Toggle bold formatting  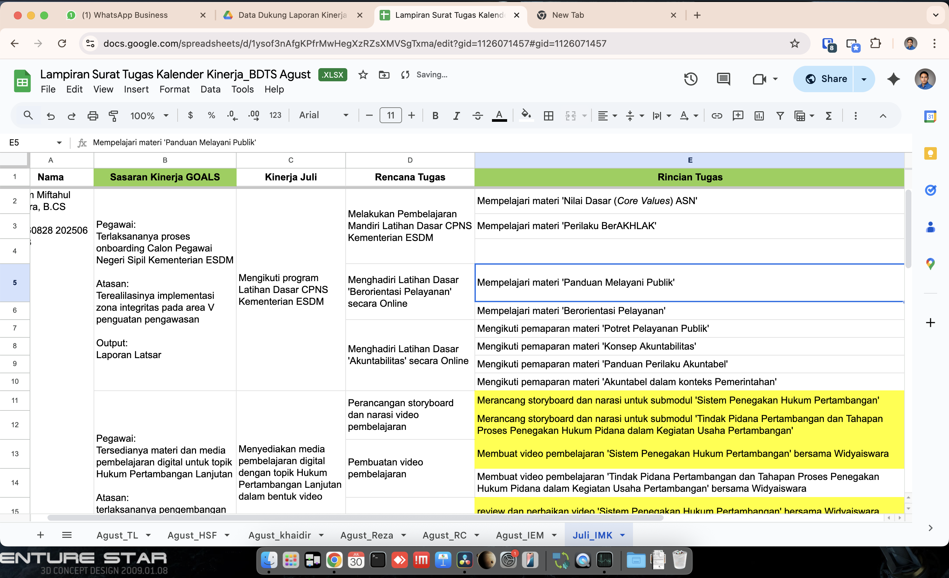point(435,116)
